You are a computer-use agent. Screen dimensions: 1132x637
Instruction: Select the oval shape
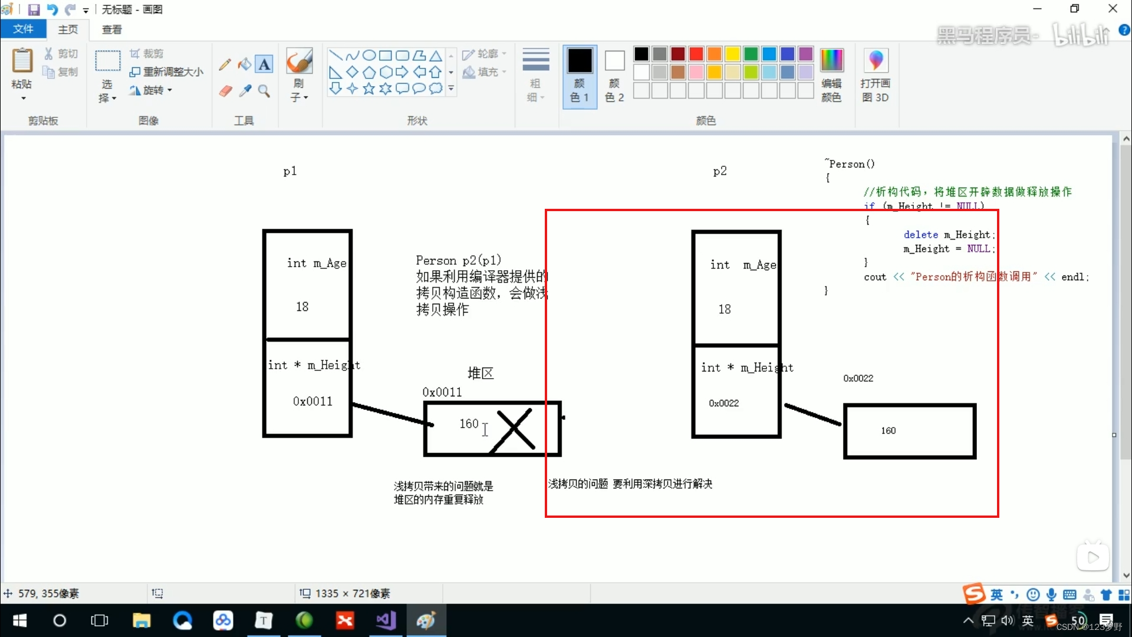click(x=369, y=55)
